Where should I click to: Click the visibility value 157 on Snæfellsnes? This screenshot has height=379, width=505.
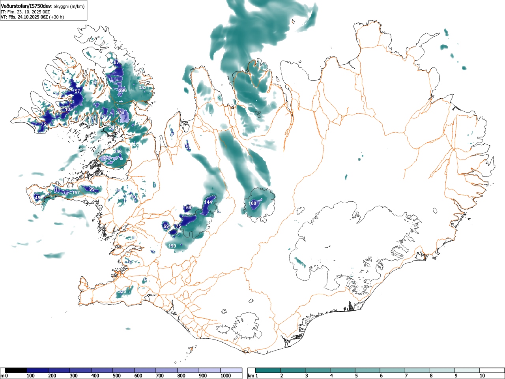coord(76,193)
